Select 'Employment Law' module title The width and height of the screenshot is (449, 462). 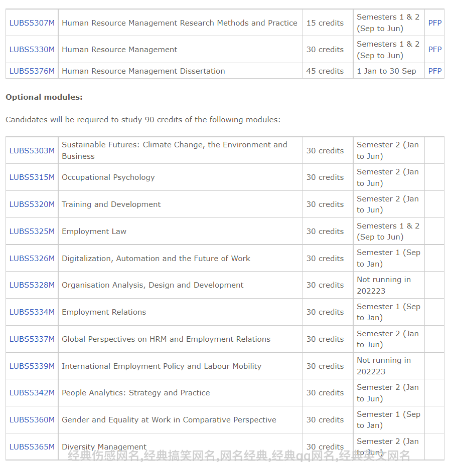(x=94, y=232)
